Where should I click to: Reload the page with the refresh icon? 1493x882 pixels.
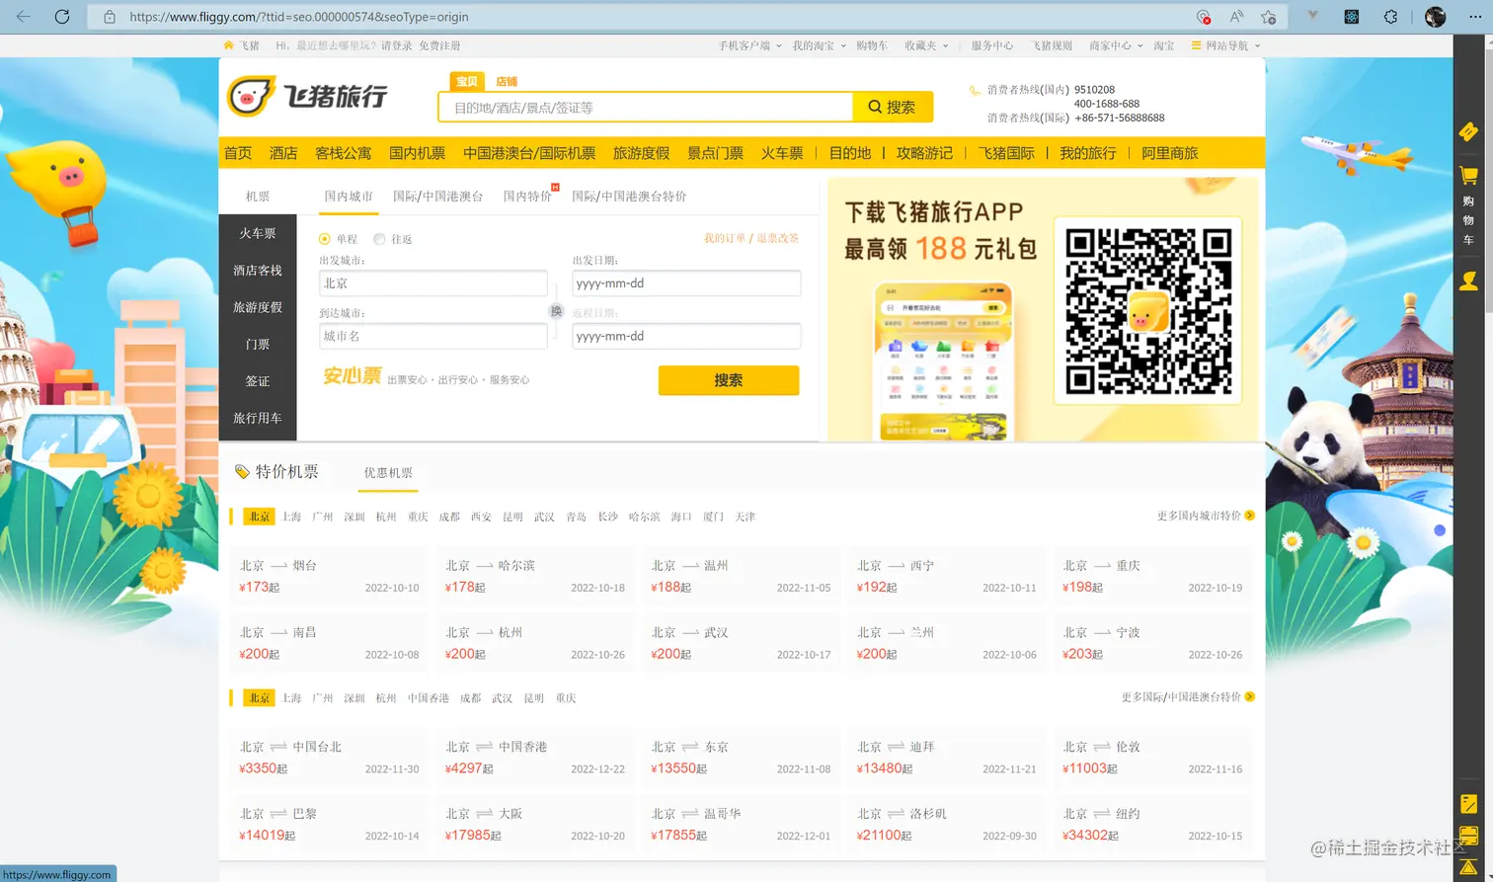[x=62, y=17]
